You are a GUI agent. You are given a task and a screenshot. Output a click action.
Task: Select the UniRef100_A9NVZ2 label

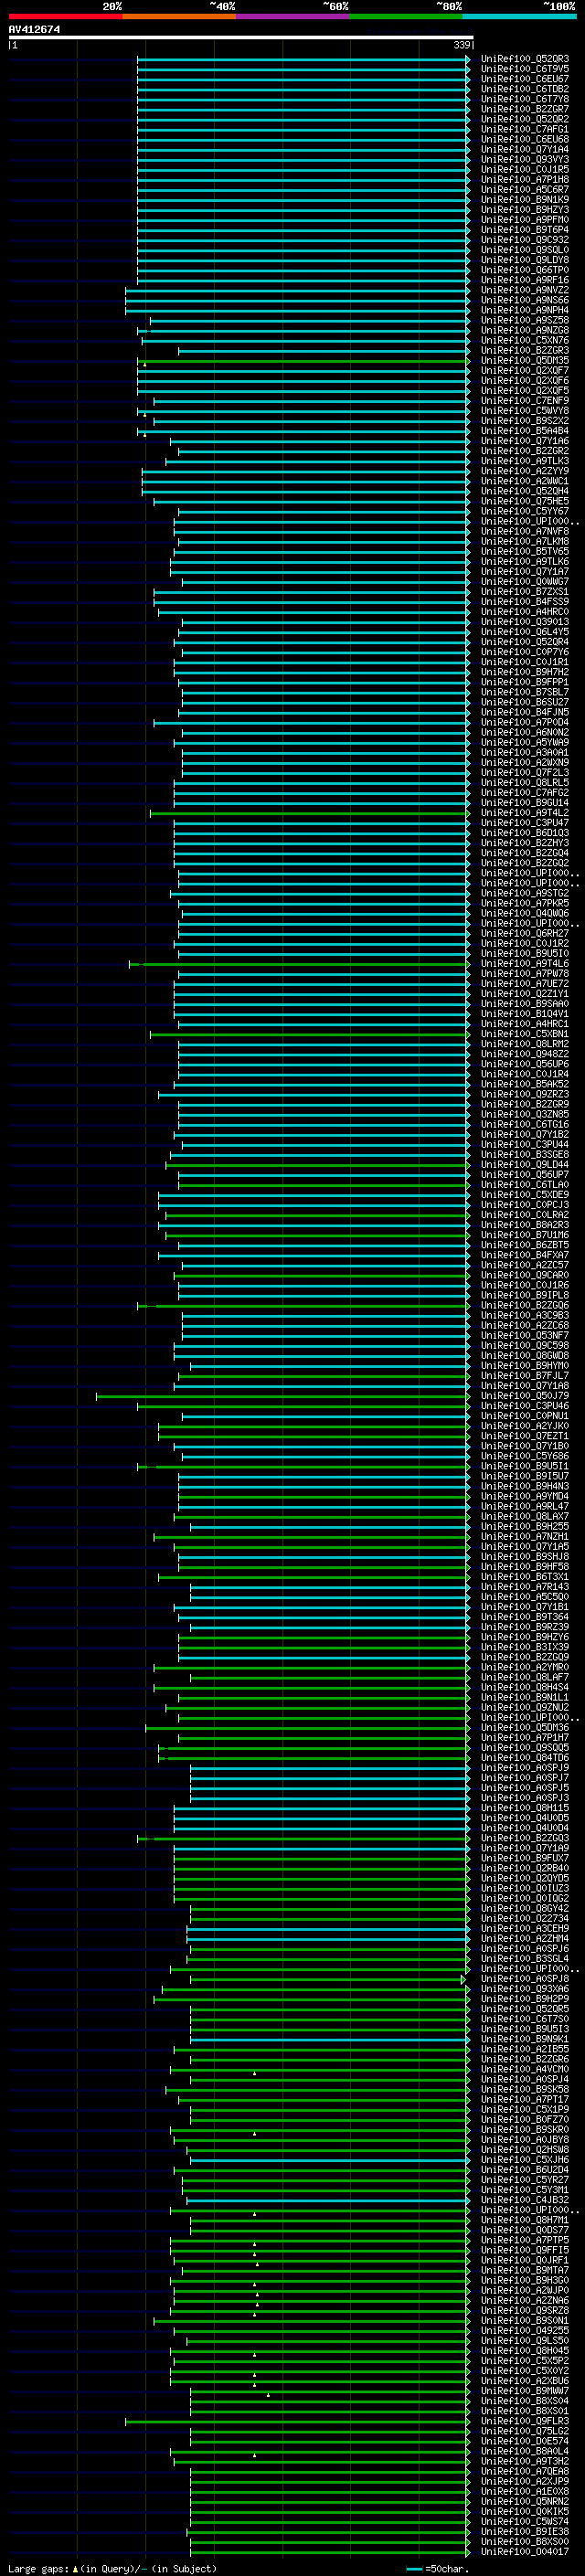tap(524, 290)
